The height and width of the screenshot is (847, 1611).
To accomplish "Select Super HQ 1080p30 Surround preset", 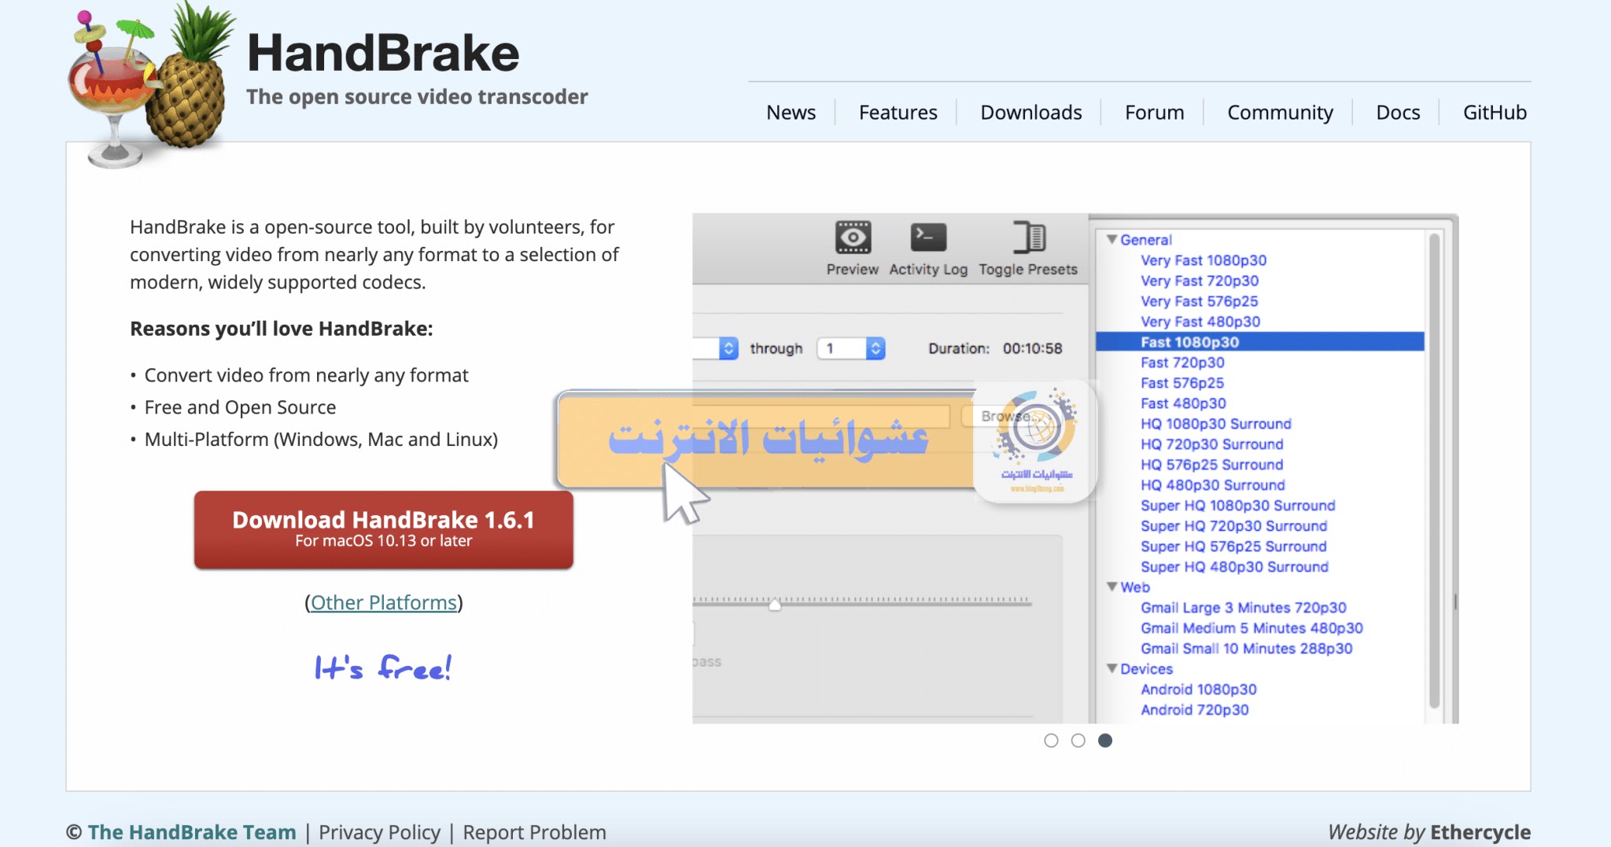I will [x=1237, y=506].
